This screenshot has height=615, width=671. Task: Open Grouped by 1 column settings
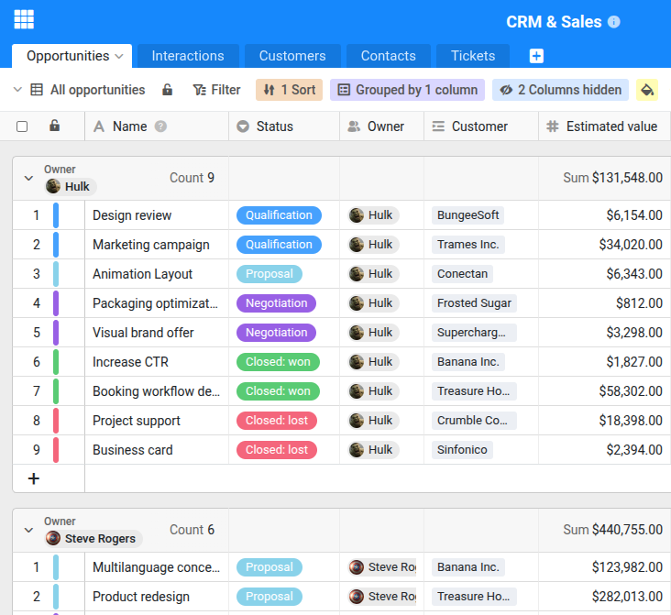407,90
